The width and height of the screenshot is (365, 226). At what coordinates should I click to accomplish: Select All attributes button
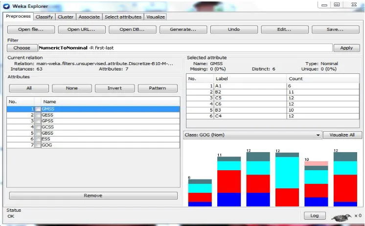point(29,88)
